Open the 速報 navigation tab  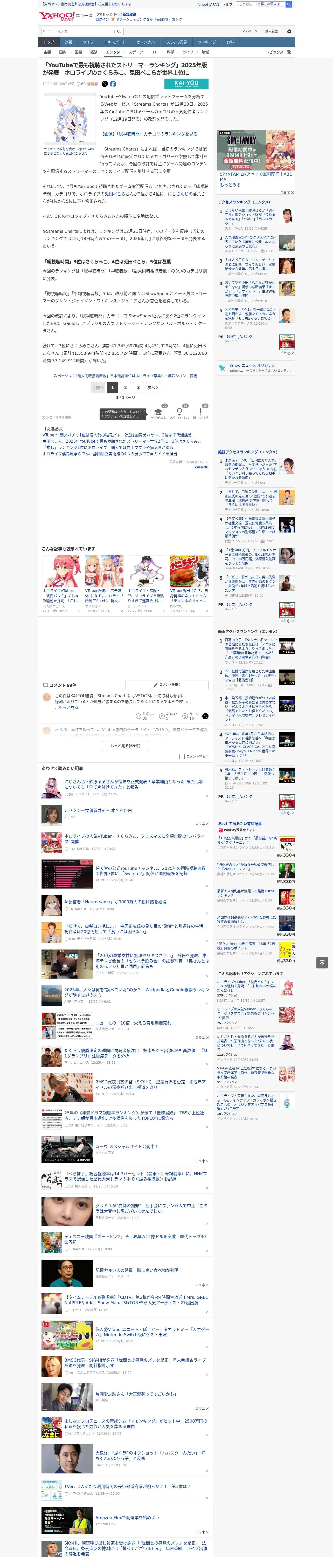point(68,42)
